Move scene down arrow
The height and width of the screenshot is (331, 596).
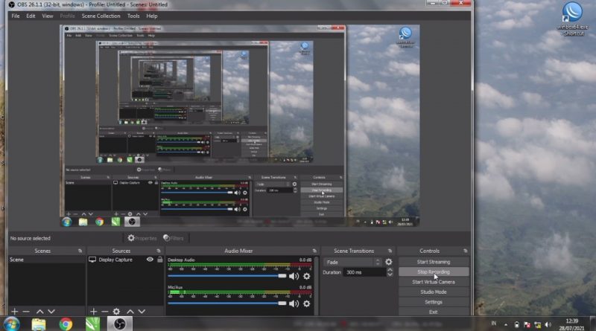click(51, 311)
